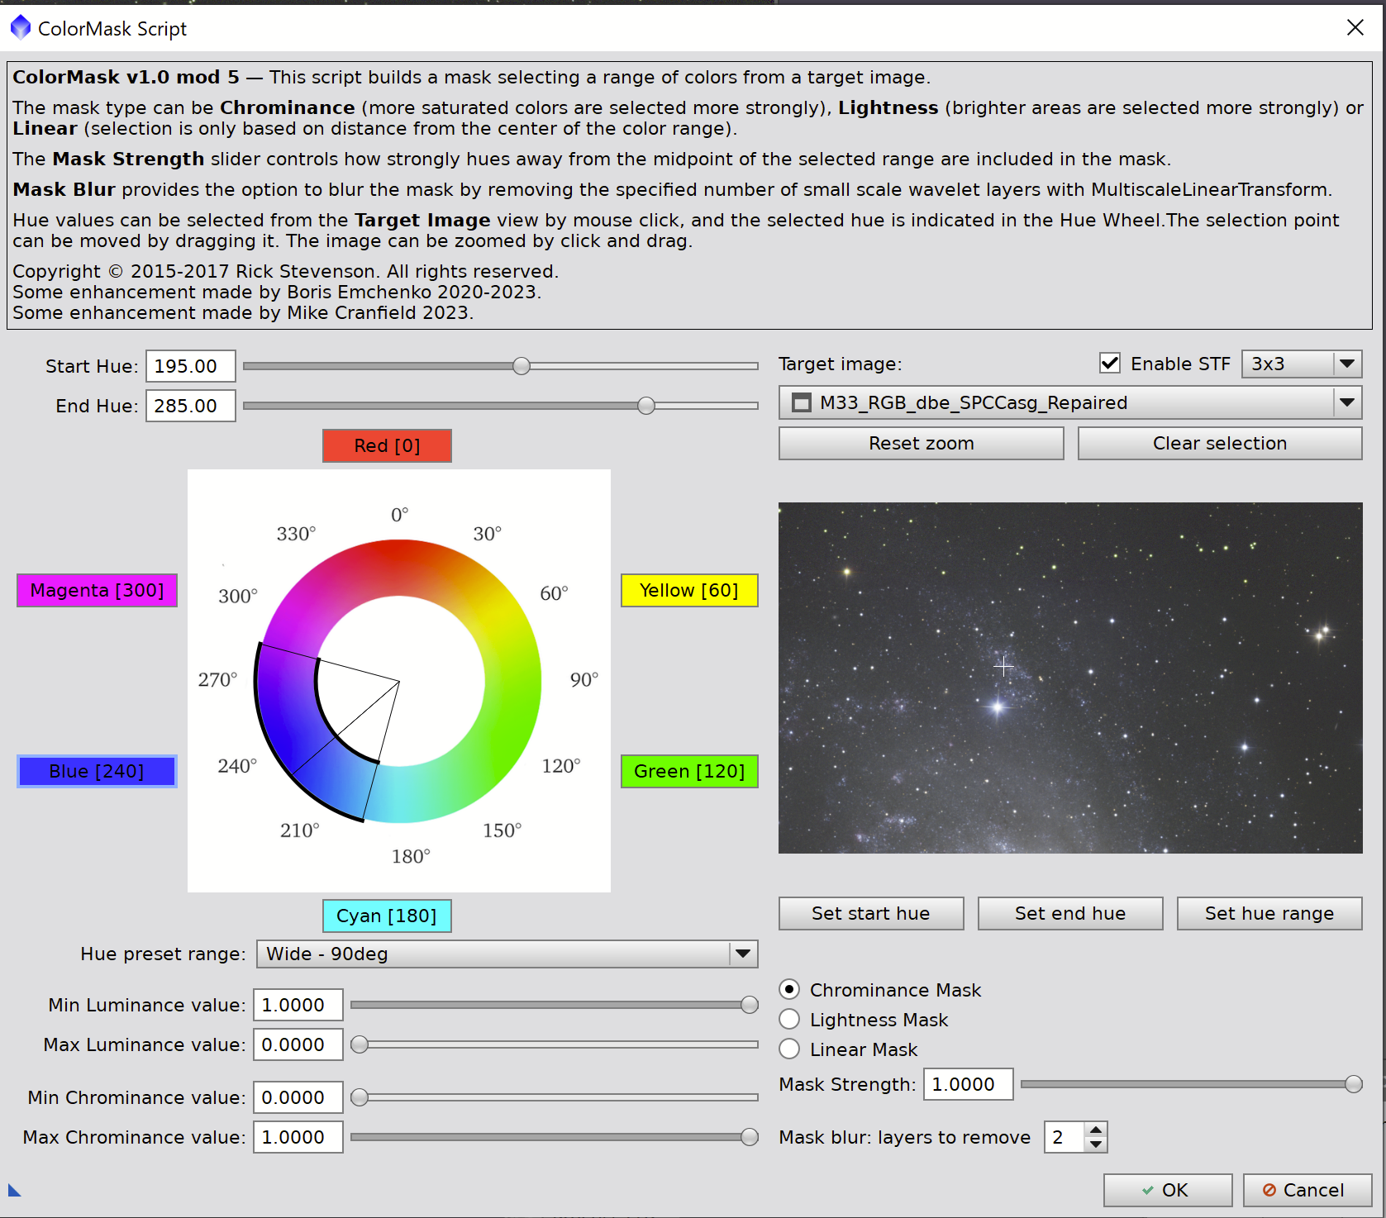Click the image view icon beside M33_RGB_dbe_SPCCasg_Repaired
1386x1218 pixels.
[801, 403]
